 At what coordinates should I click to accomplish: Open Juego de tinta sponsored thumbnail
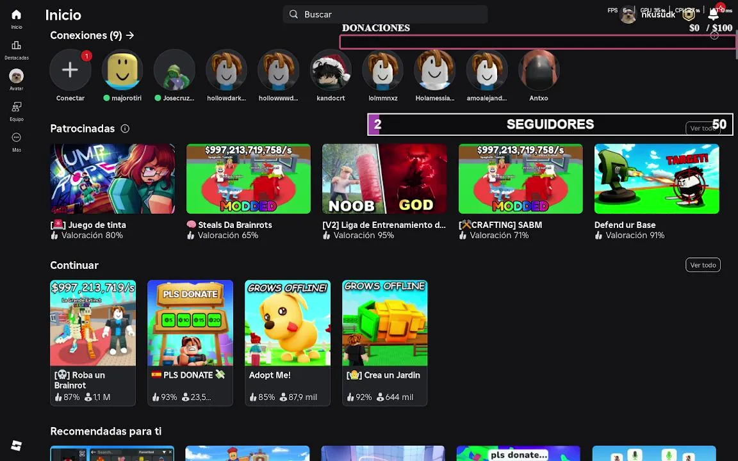pyautogui.click(x=113, y=179)
